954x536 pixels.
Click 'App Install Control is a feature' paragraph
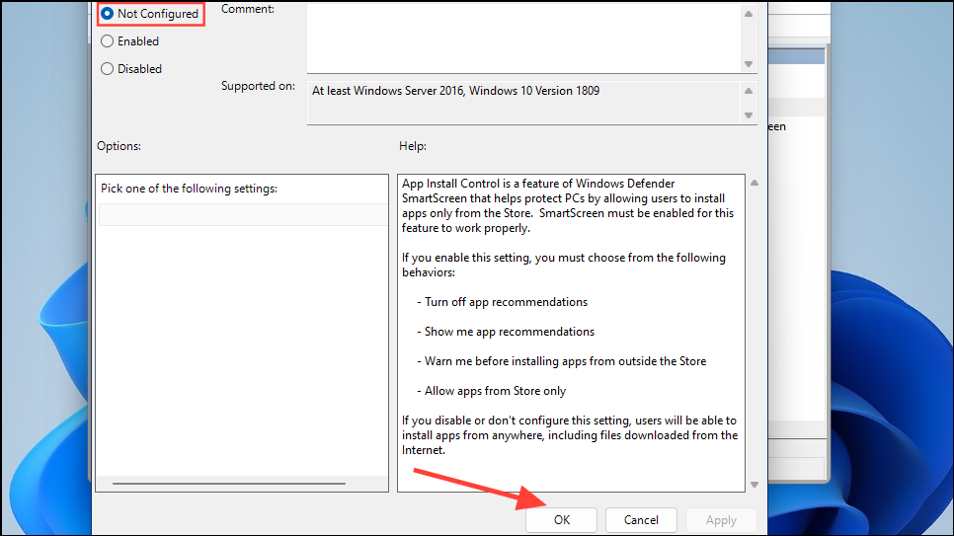click(568, 205)
